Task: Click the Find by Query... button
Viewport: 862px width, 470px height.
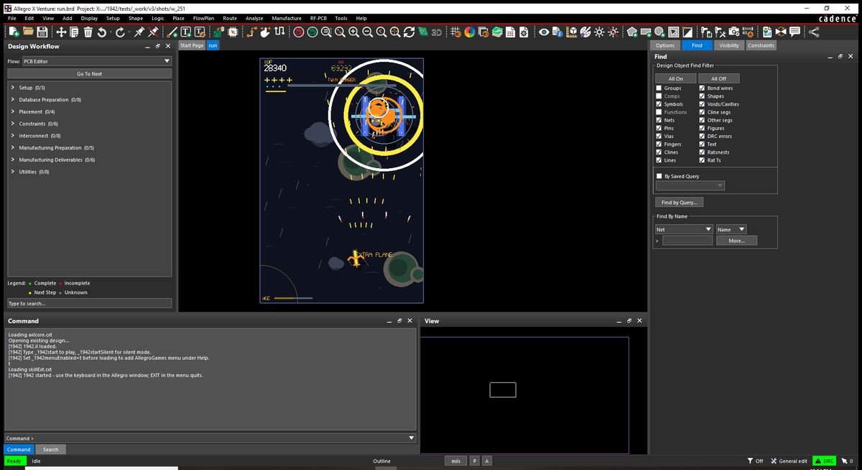Action: pos(680,203)
